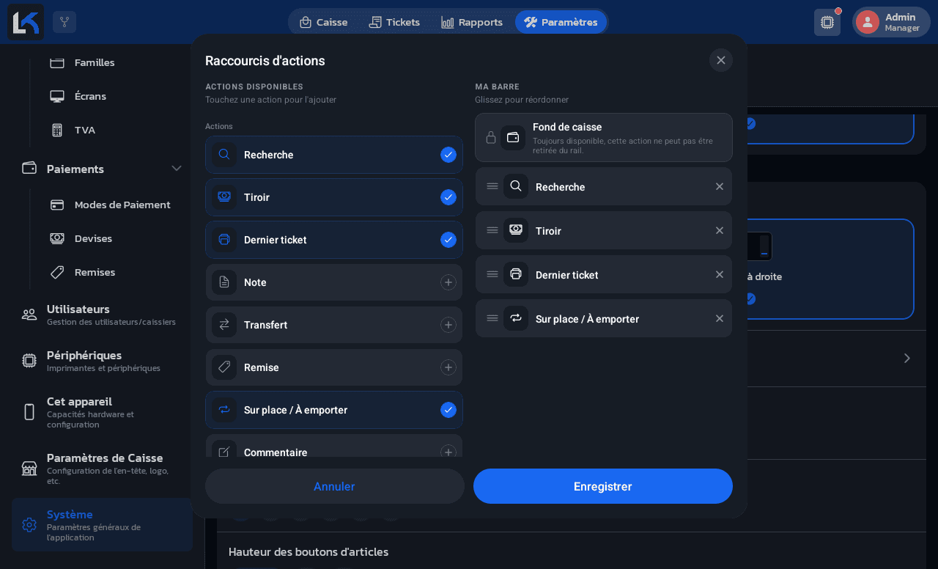Uncheck the Tiroir action
This screenshot has height=569, width=938.
pos(448,197)
